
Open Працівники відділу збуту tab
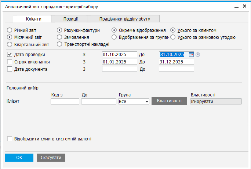[124, 19]
